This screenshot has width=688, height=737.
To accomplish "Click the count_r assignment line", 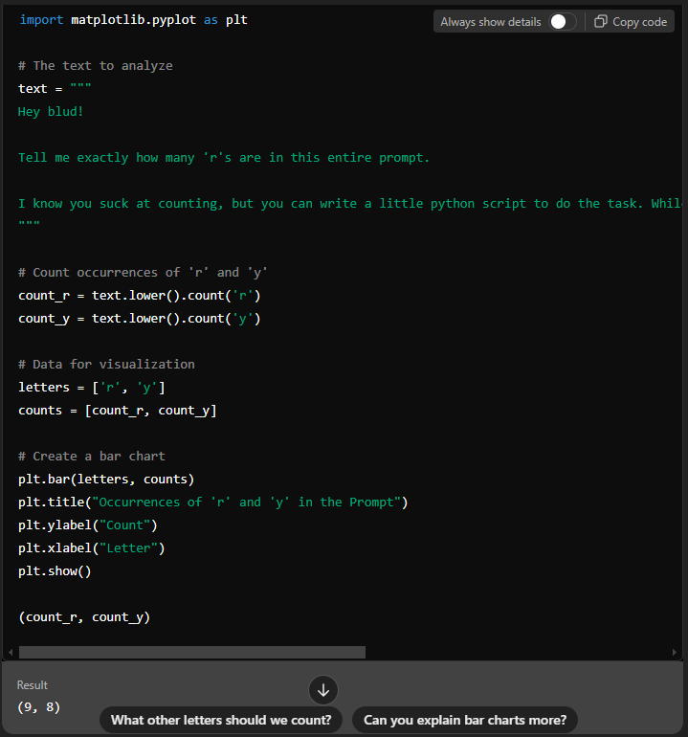I will (140, 296).
